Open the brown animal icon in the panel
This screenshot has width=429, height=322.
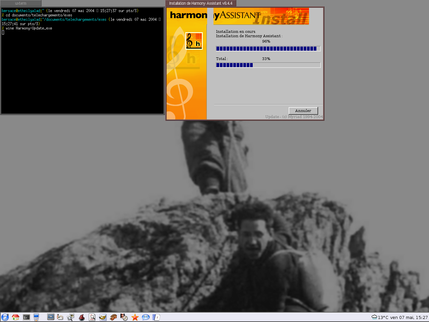click(114, 317)
